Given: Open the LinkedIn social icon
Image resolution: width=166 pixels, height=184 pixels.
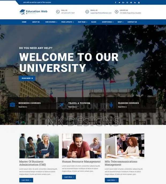Looking at the screenshot, I should point(135,2).
